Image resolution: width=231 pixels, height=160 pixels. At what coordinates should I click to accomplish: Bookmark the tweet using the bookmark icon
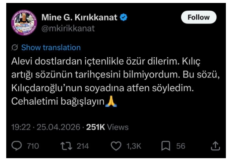pyautogui.click(x=166, y=146)
